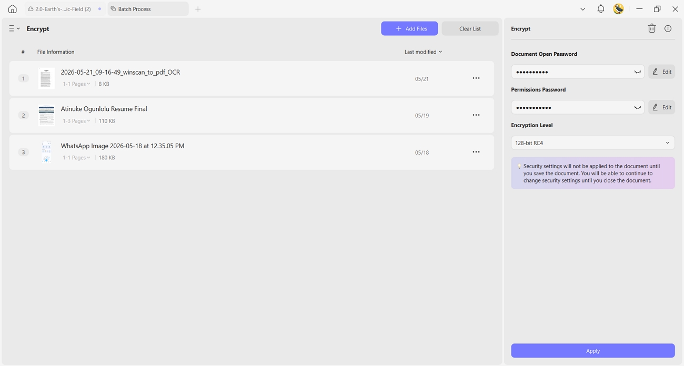Change page range 1-1 Pages of WhatsApp Image
The image size is (684, 366).
point(76,158)
